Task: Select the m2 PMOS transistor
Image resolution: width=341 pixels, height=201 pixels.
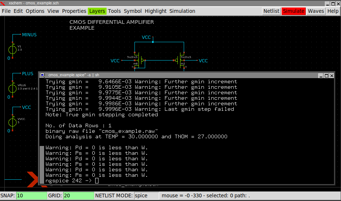Action: 180,60
